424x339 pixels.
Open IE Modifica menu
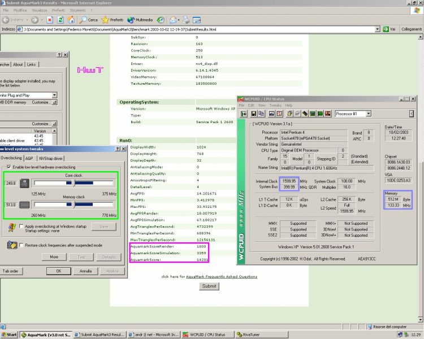pyautogui.click(x=20, y=10)
